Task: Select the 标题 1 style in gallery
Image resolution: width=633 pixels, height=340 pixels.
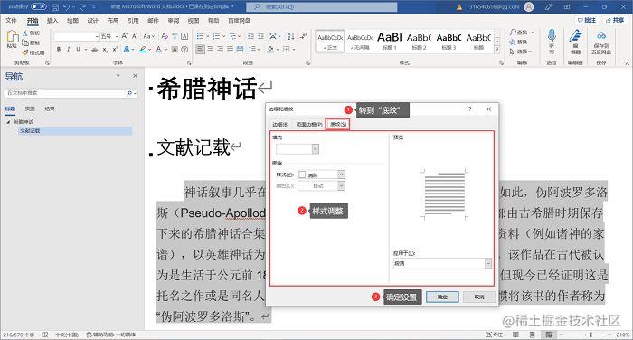Action: click(x=390, y=41)
